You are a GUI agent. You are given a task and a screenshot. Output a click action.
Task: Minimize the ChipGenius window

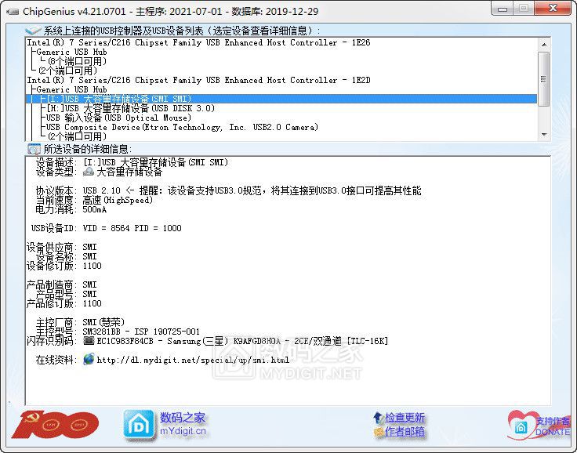click(x=503, y=9)
